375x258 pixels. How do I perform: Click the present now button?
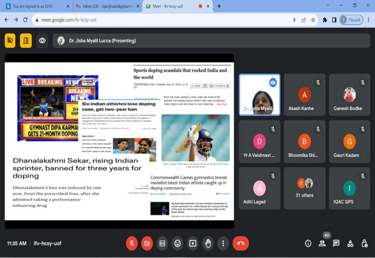193,243
